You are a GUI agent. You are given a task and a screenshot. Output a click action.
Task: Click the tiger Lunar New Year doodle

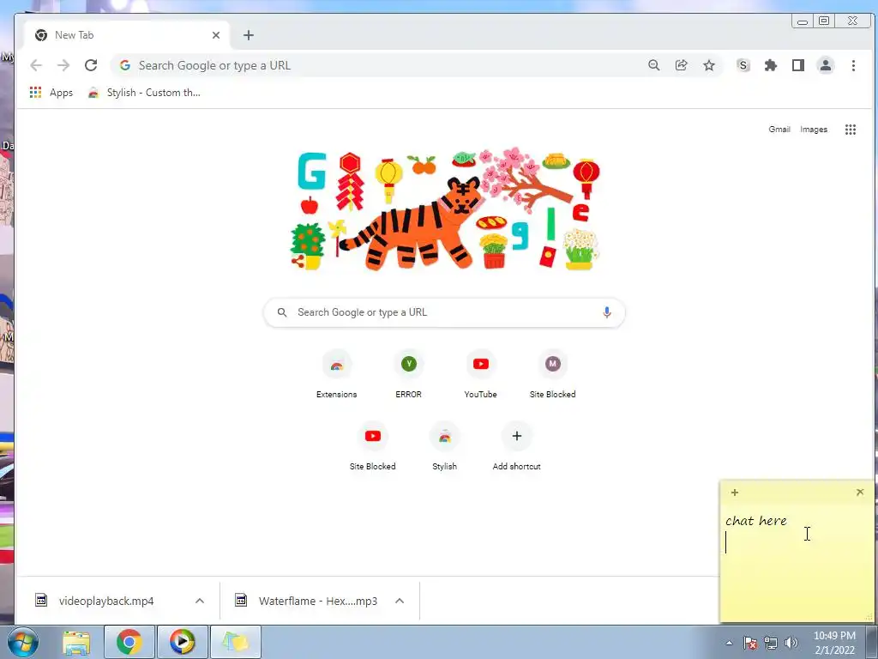tap(445, 209)
